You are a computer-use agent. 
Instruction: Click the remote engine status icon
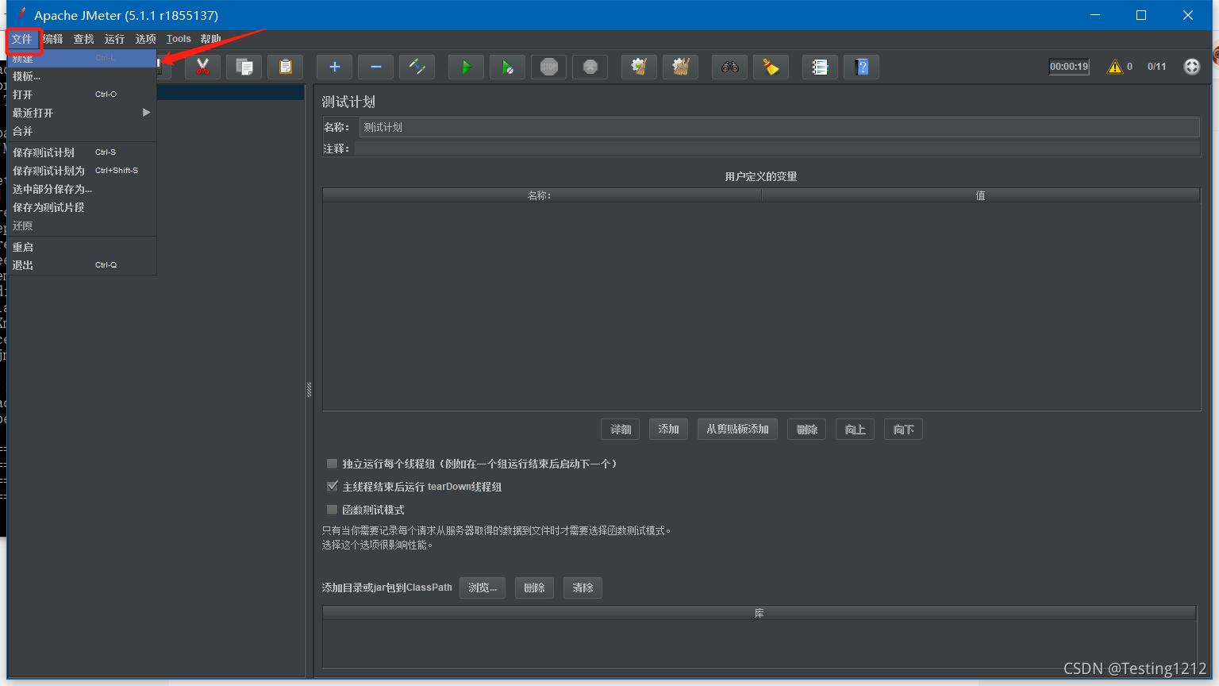1192,67
